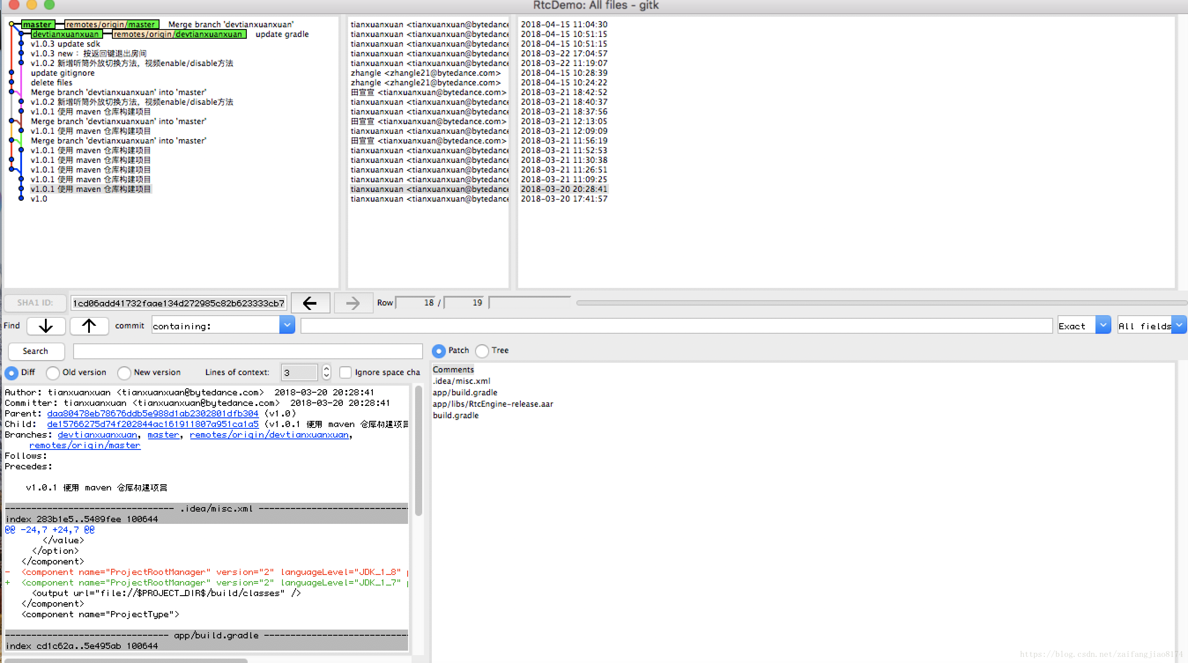The height and width of the screenshot is (663, 1188).
Task: Click the find text input field
Action: pos(676,326)
